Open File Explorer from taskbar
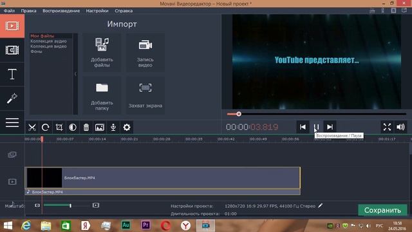412x232 pixels. click(x=46, y=226)
